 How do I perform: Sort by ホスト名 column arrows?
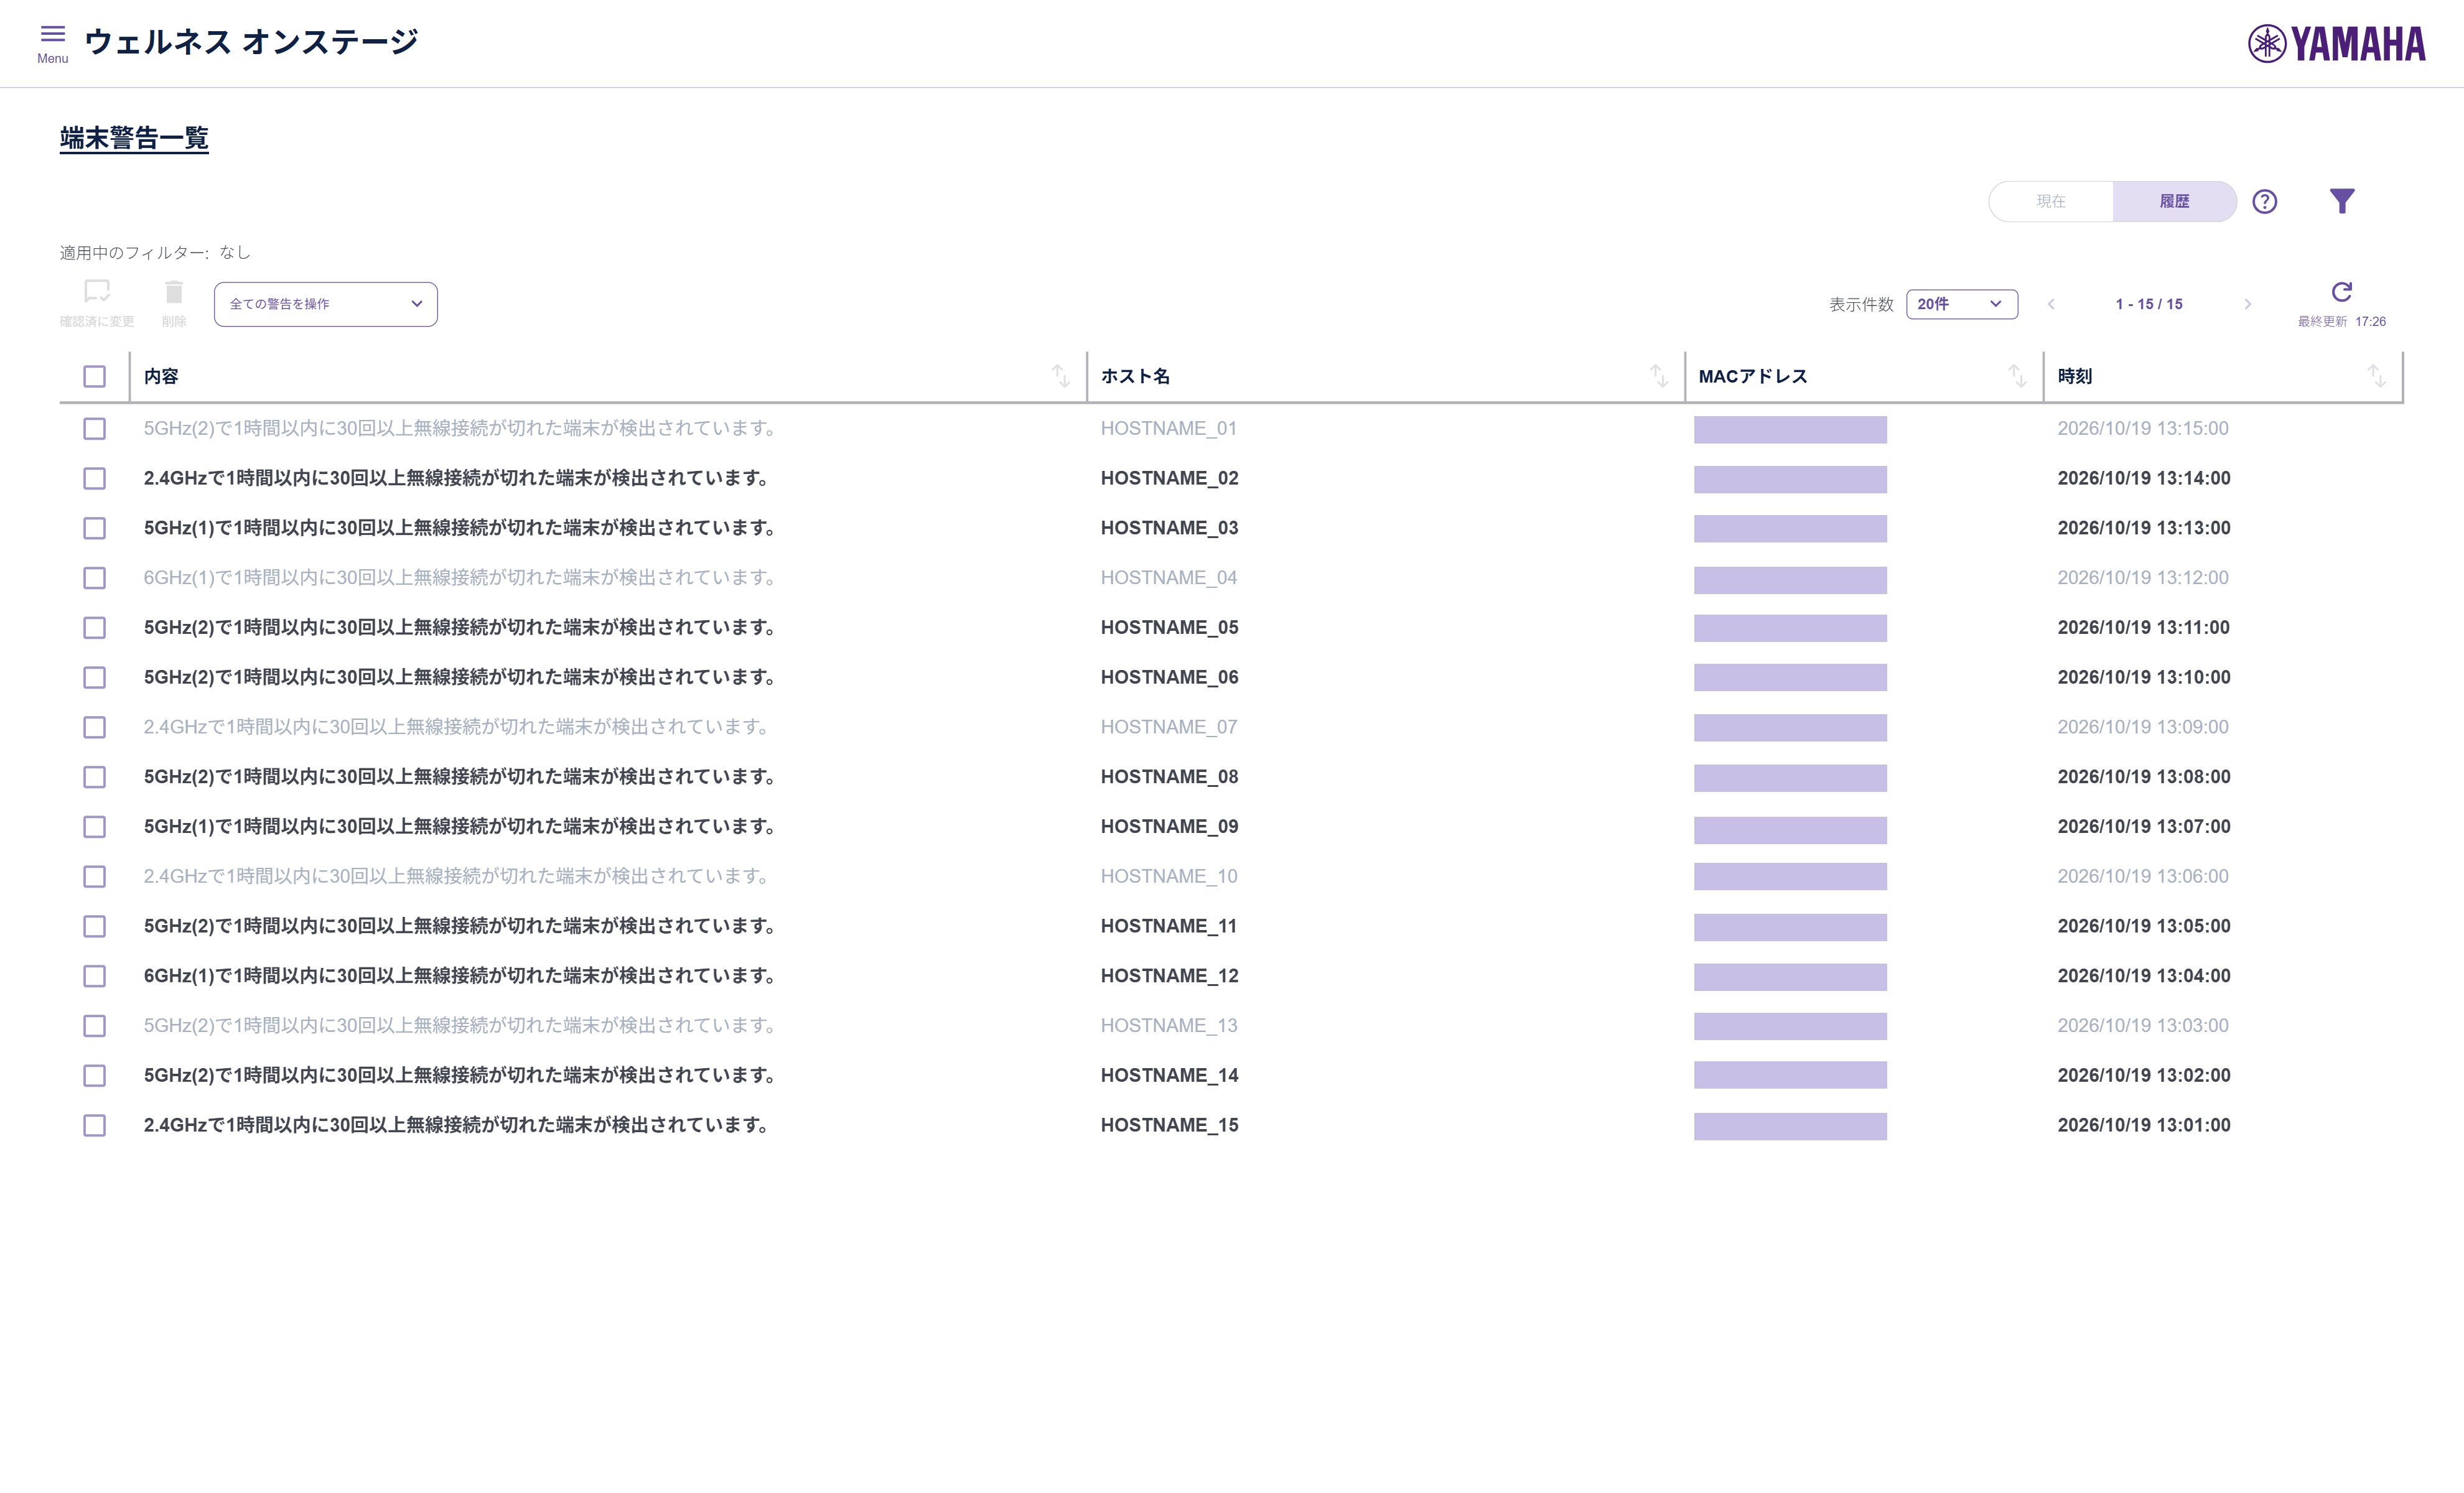tap(1659, 376)
